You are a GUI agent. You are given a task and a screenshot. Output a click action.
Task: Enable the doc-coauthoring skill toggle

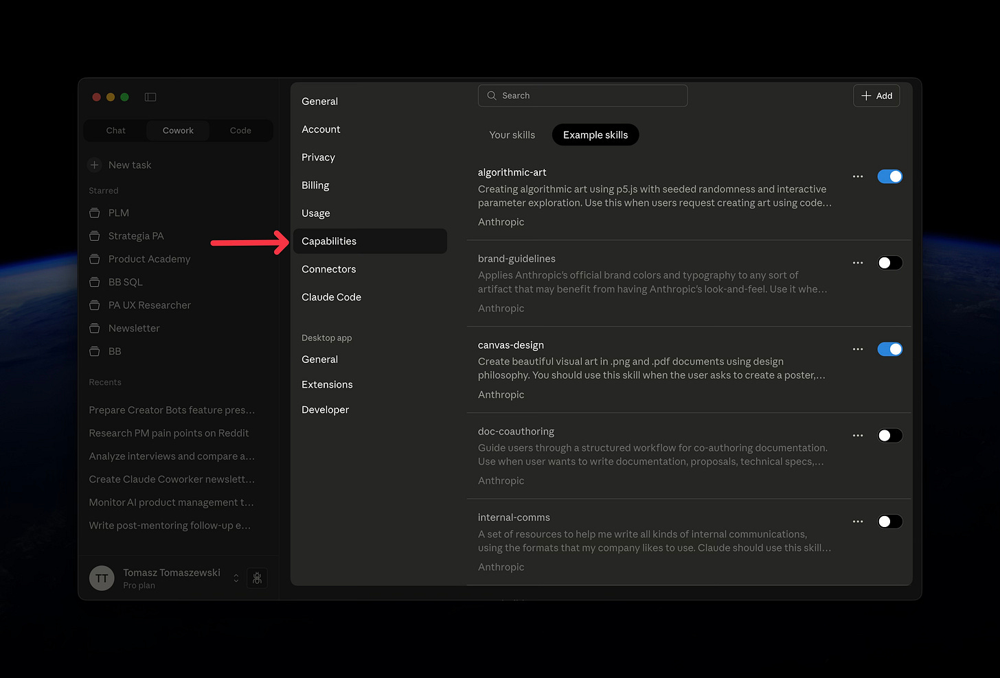pyautogui.click(x=889, y=436)
